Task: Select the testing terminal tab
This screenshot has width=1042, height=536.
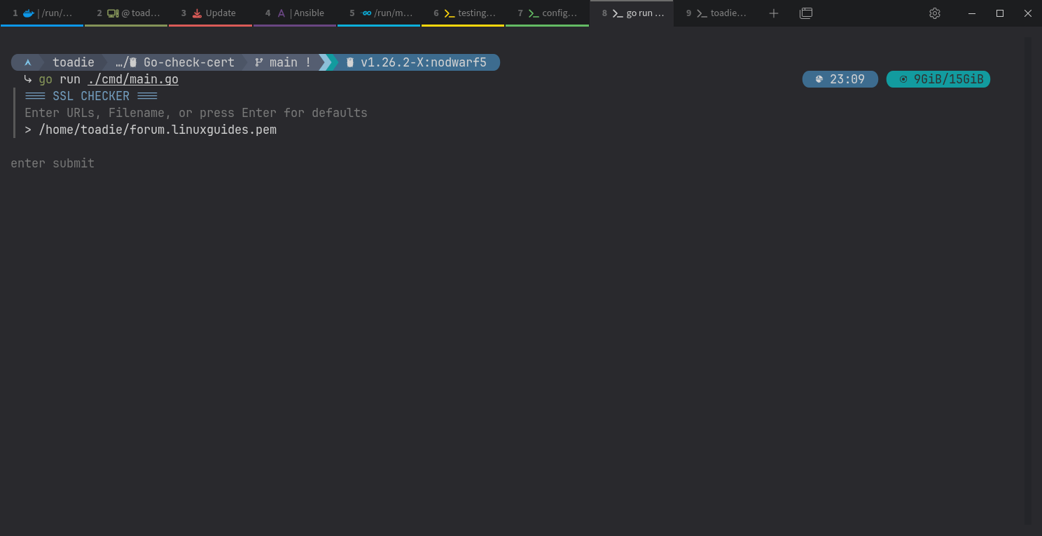Action: (463, 13)
